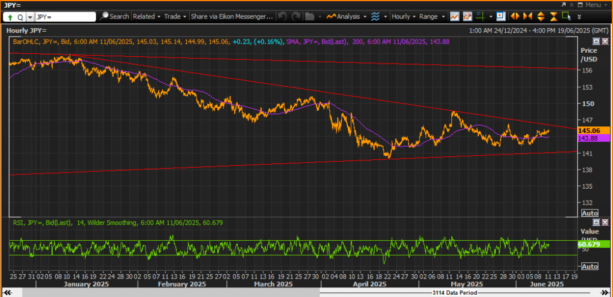613x297 pixels.
Task: Click the April 2025 month label
Action: click(x=369, y=284)
